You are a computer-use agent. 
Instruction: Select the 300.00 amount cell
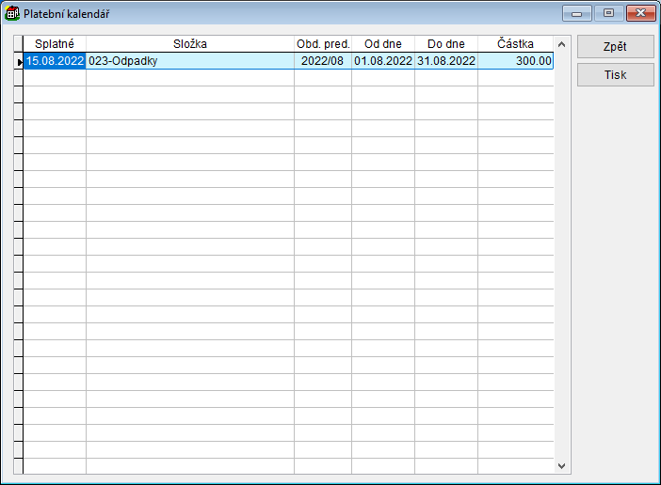pos(515,61)
